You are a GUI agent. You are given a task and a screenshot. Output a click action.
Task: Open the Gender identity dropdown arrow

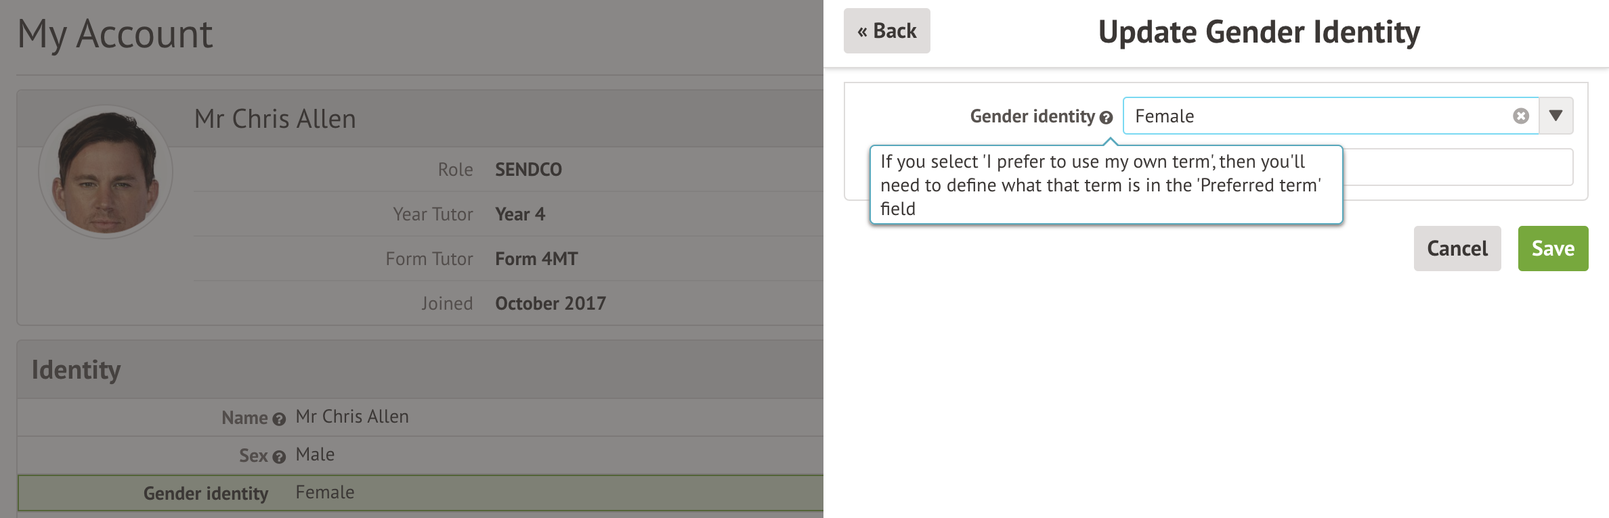point(1556,116)
